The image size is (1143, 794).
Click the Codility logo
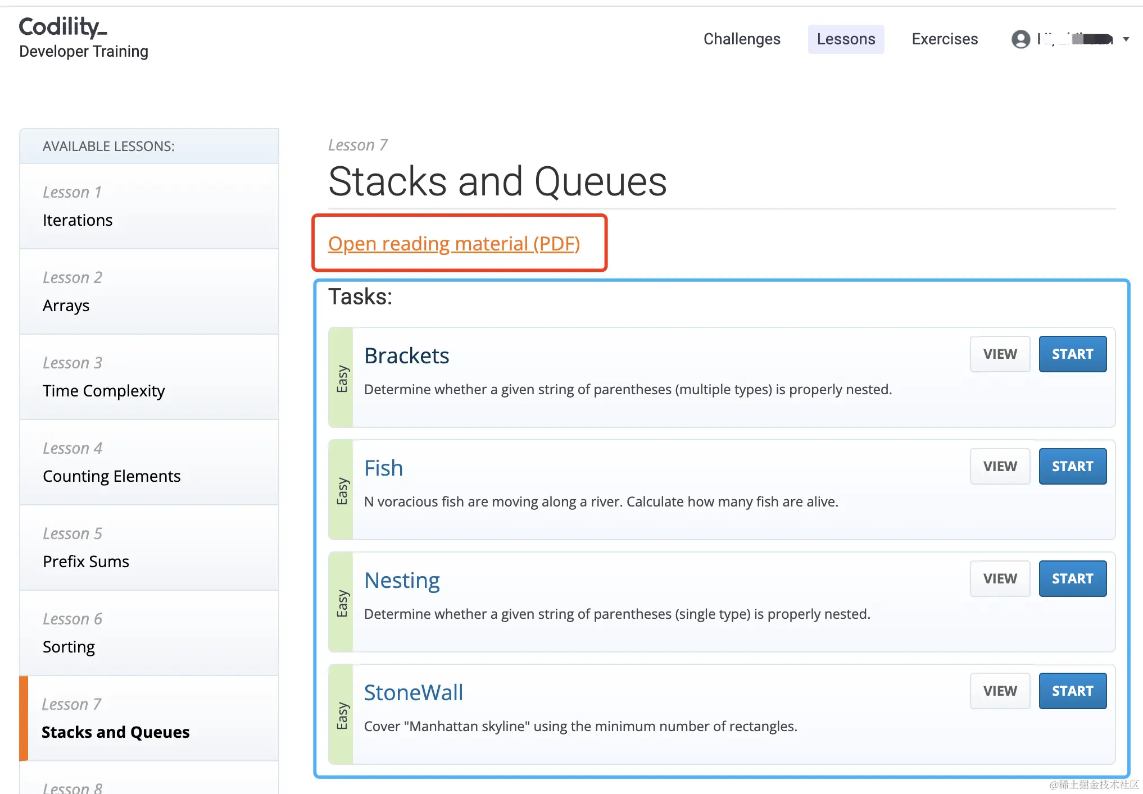[x=63, y=27]
